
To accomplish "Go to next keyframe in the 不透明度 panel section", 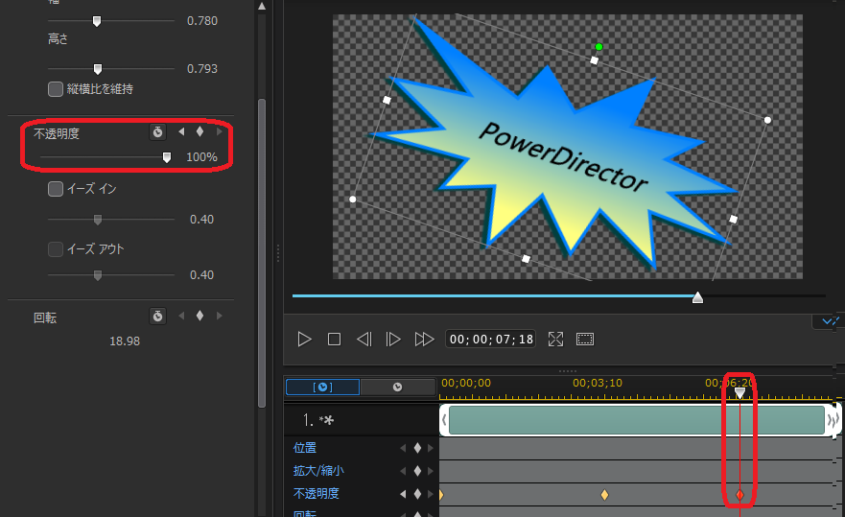I will click(219, 131).
